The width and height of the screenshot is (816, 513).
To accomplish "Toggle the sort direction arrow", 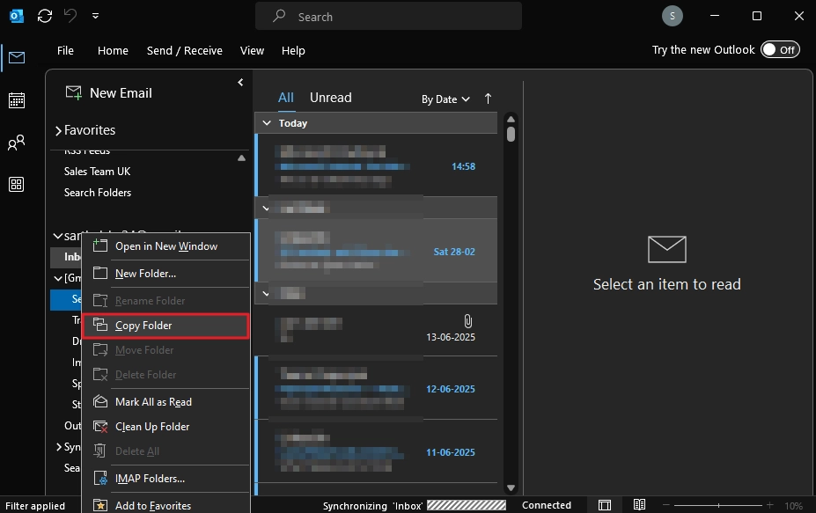I will [x=488, y=99].
